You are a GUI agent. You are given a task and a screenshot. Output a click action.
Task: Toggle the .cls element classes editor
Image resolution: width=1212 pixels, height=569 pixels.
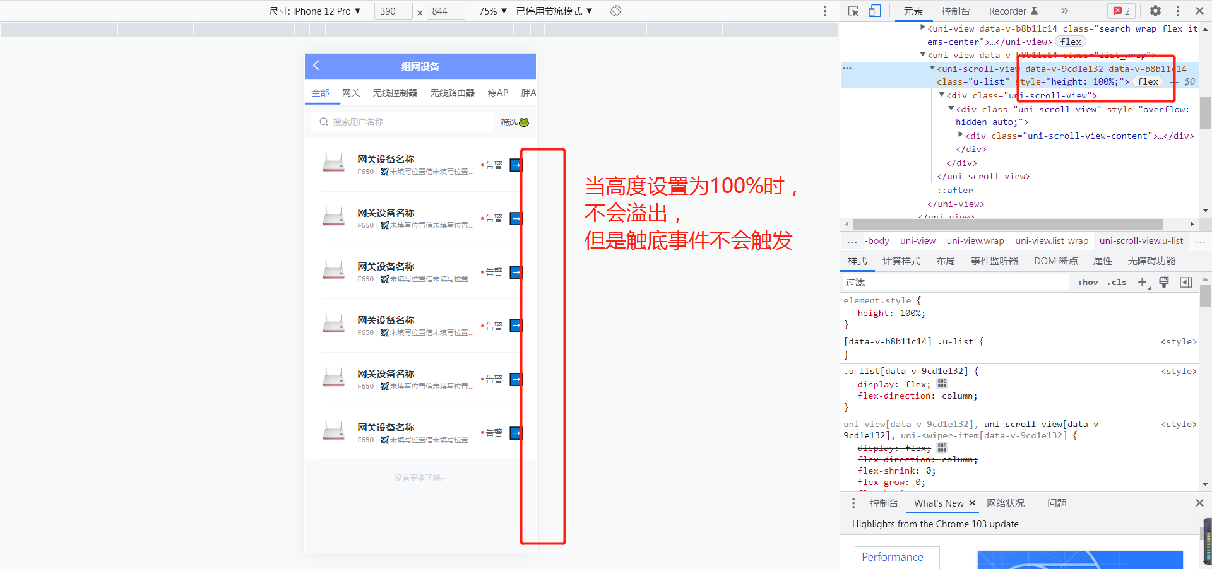[1116, 282]
